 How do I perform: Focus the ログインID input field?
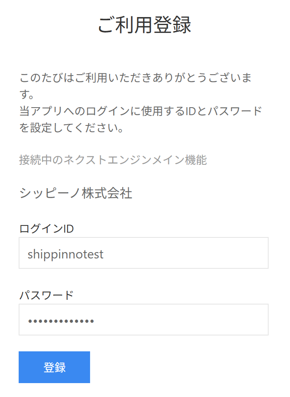coord(144,253)
